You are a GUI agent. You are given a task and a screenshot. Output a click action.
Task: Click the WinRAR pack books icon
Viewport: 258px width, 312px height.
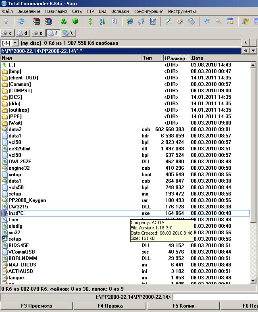pyautogui.click(x=37, y=21)
